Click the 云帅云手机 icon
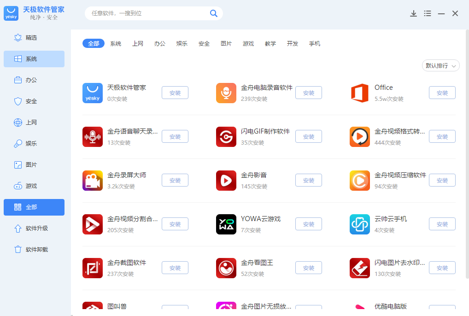This screenshot has height=316, width=469. coord(359,224)
